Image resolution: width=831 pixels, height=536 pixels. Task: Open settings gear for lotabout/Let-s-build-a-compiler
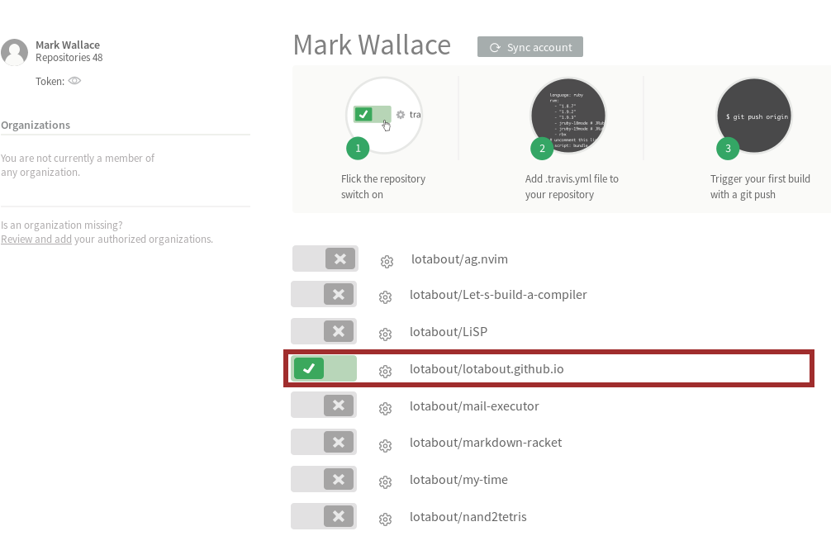tap(385, 297)
